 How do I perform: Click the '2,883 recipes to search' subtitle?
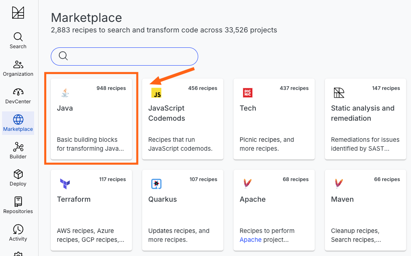coord(164,30)
